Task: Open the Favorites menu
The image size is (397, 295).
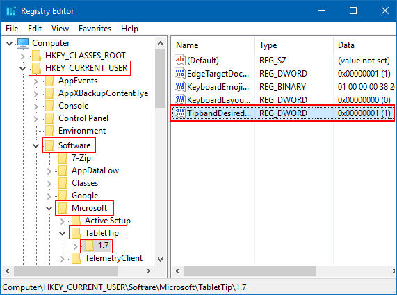Action: [x=95, y=29]
